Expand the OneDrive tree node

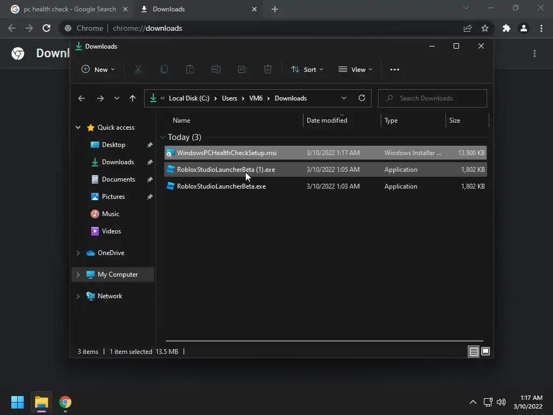tap(78, 253)
